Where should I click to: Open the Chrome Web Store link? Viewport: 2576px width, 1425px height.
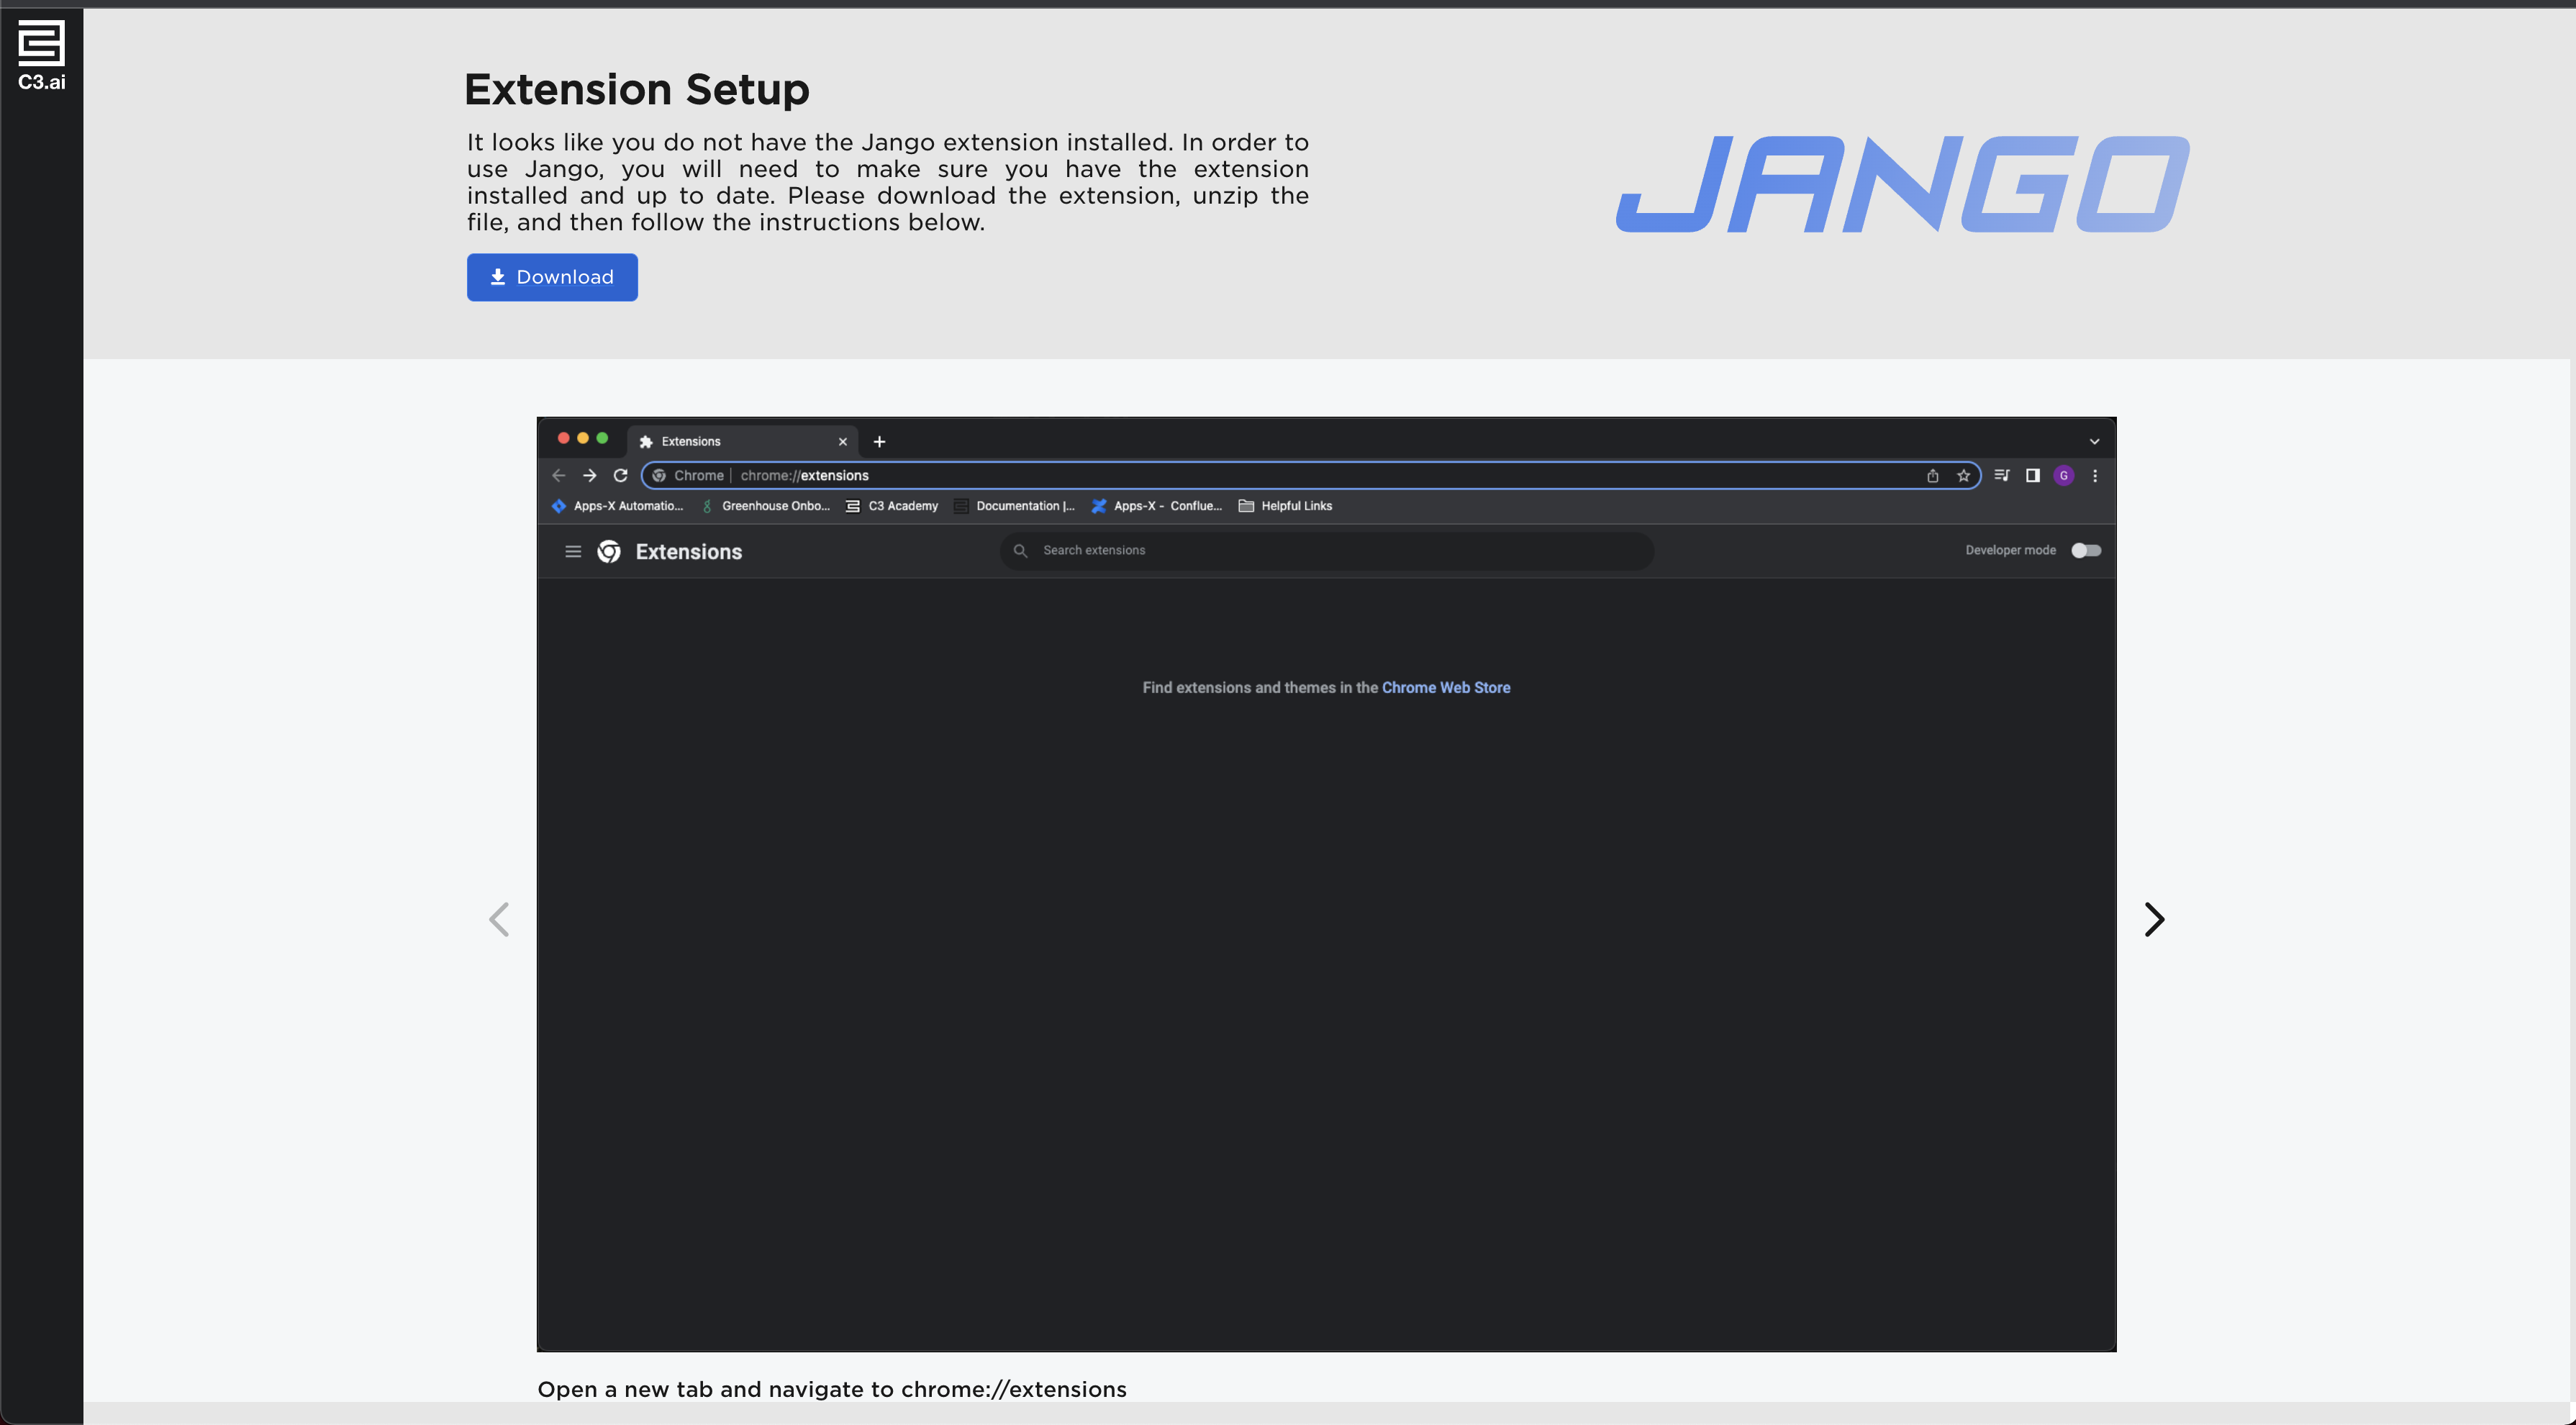1446,687
